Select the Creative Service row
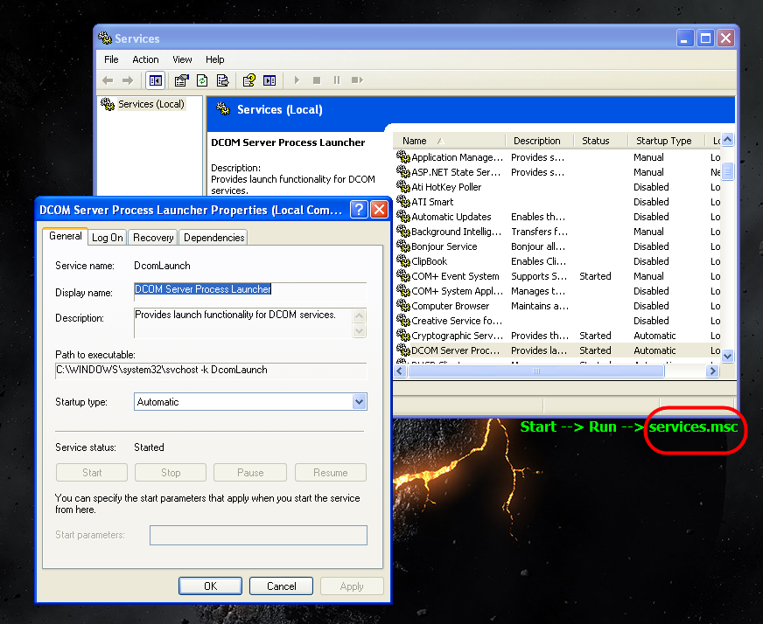This screenshot has width=763, height=624. click(x=558, y=321)
